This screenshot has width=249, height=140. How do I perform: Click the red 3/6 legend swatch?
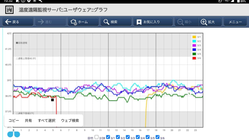click(194, 58)
